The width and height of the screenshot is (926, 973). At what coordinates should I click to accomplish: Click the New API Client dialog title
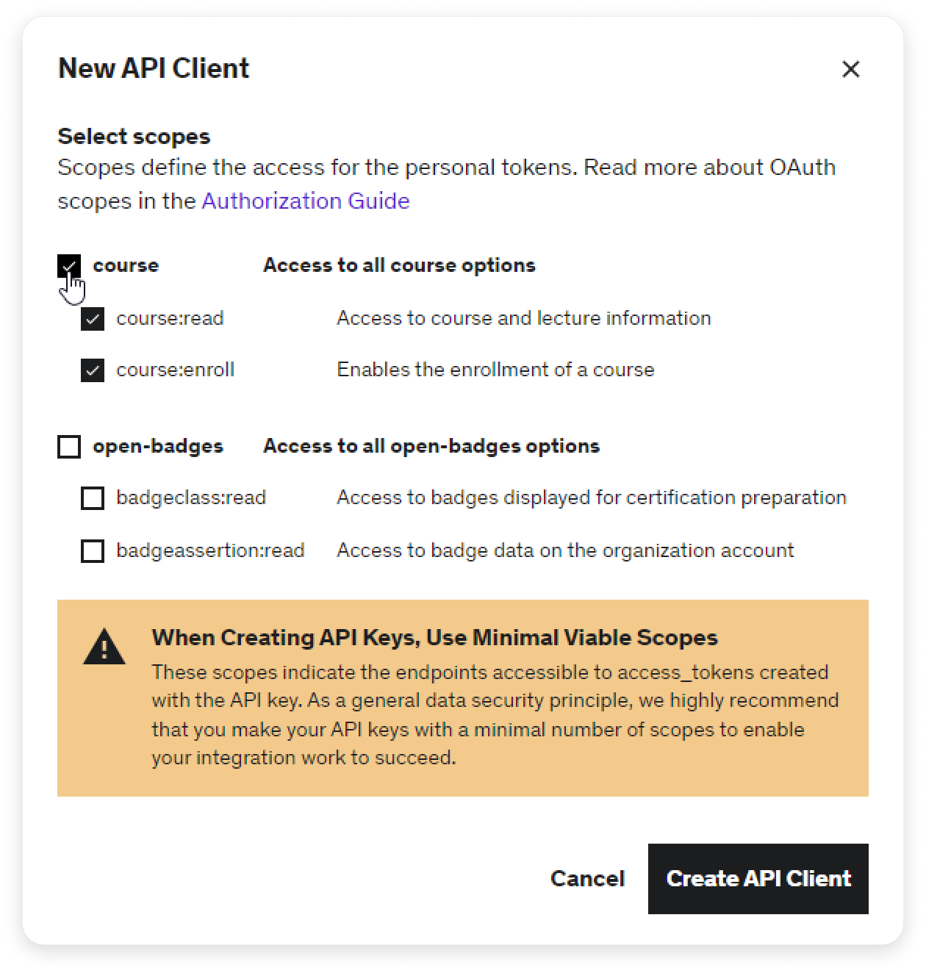click(154, 68)
